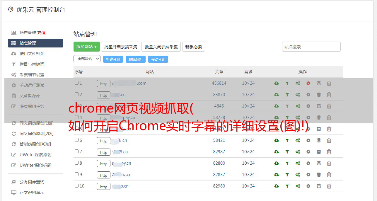Click the red play icon in row 1
Viewport: 377px width, 201px height.
[308, 83]
